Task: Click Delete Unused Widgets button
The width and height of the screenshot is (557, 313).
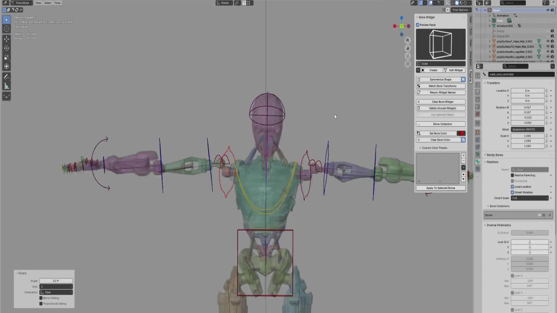Action: click(441, 108)
